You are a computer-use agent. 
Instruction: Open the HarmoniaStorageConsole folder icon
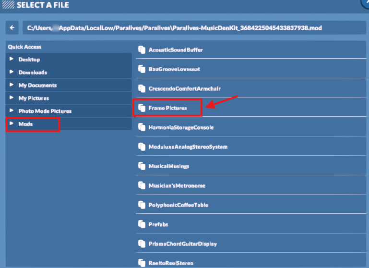pyautogui.click(x=142, y=127)
